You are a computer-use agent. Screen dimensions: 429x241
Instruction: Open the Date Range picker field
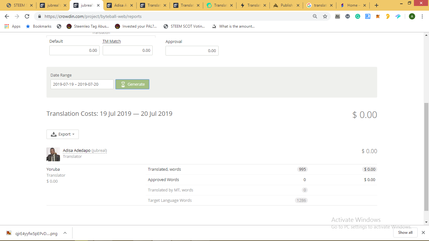pyautogui.click(x=82, y=84)
